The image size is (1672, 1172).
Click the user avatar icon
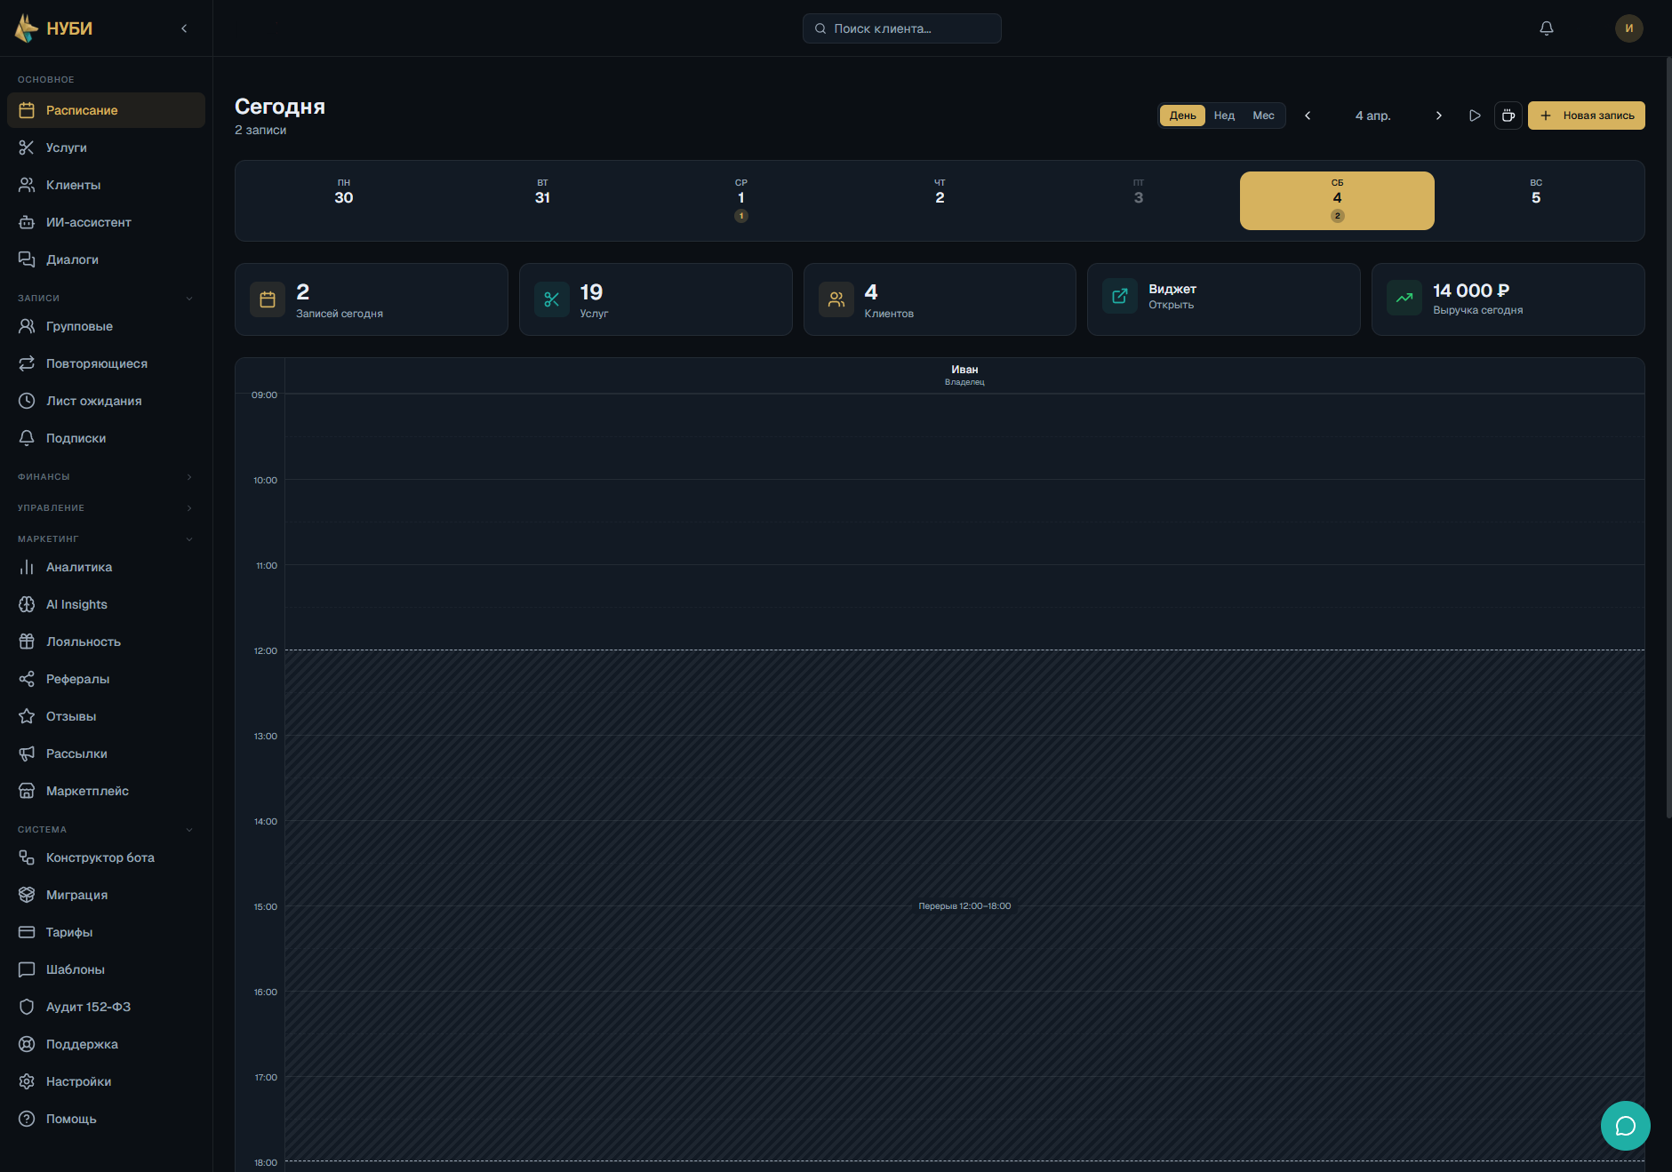click(x=1628, y=28)
